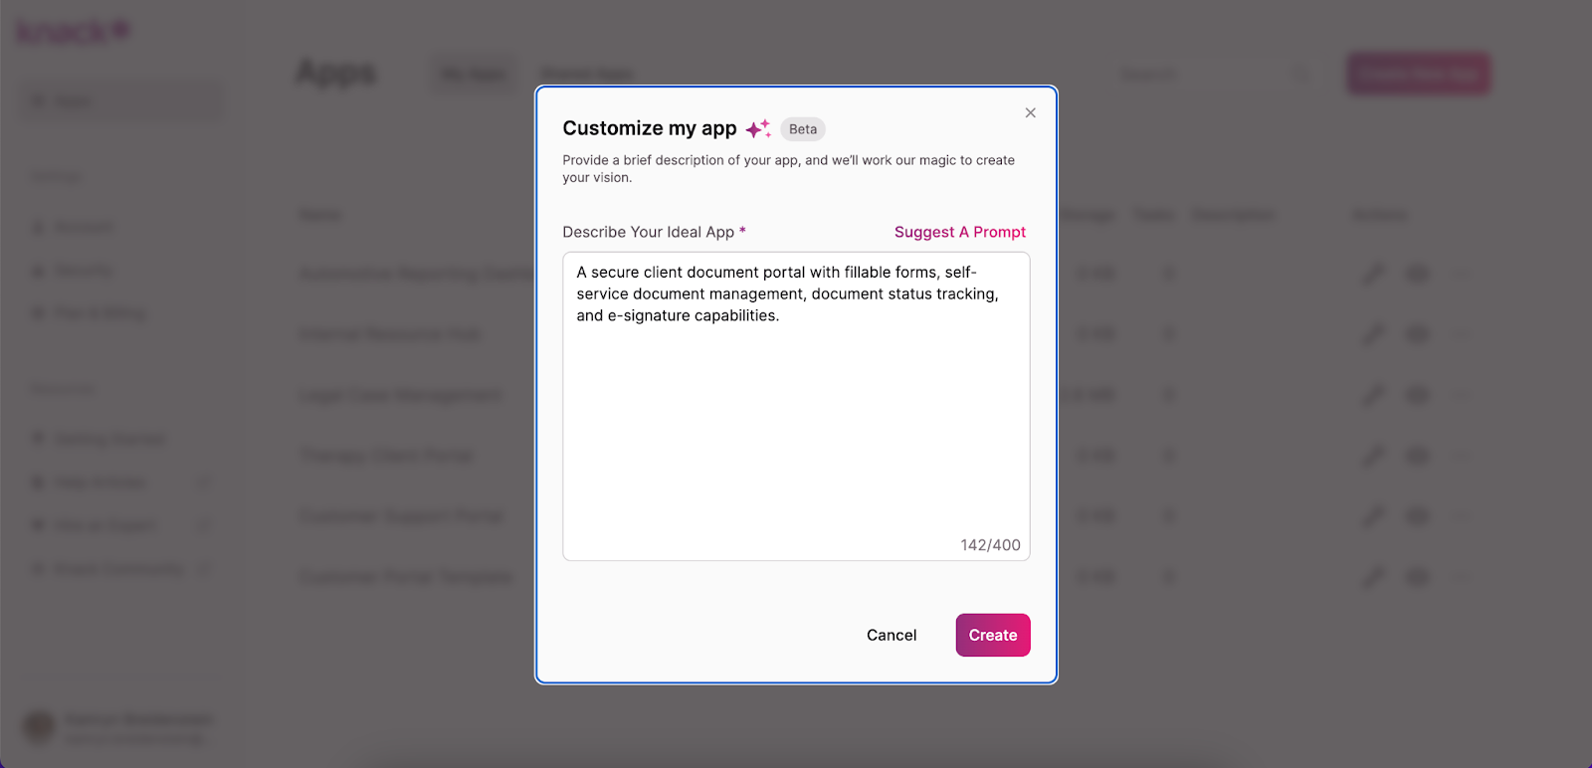Open the more options menu for Customer Portal Template
This screenshot has width=1592, height=768.
click(1461, 577)
